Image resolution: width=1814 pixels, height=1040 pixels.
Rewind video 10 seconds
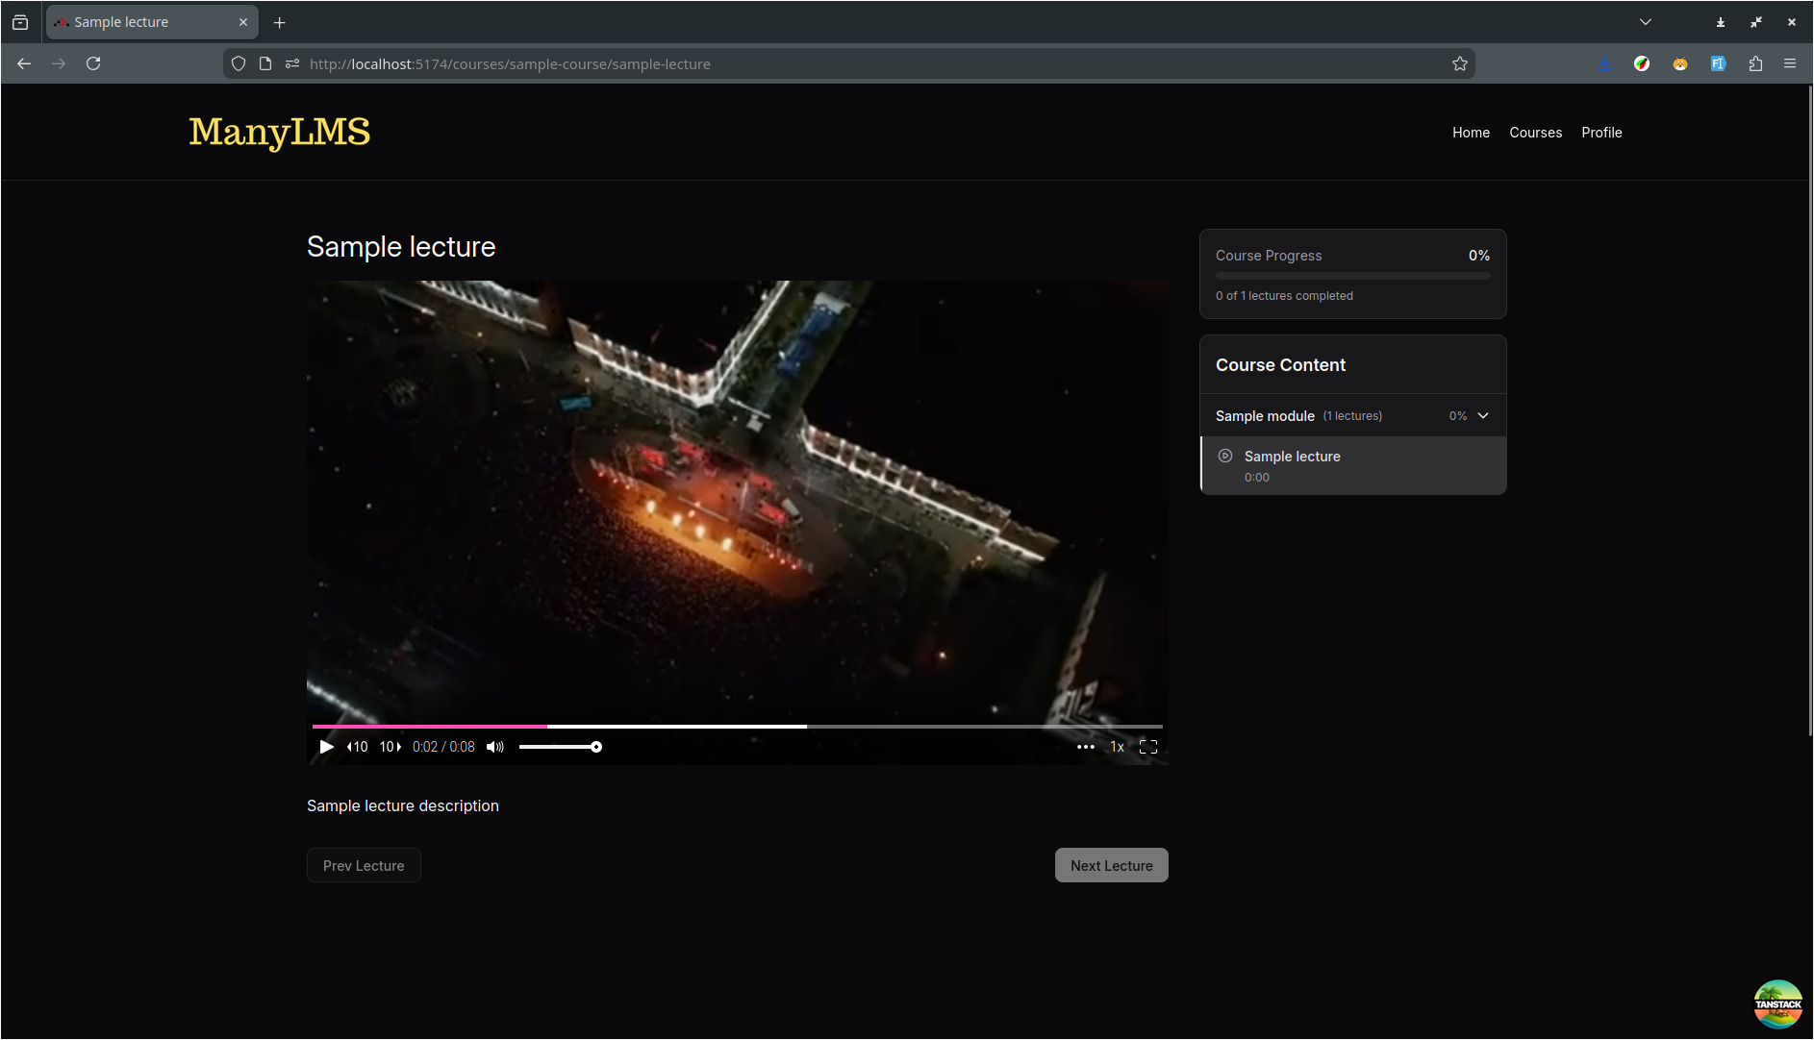point(357,747)
